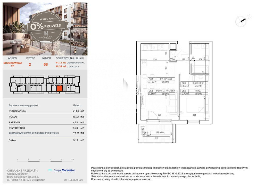Click 'Łączna powierzchnia pomieszczeń wg projektu'
The height and width of the screenshot is (186, 264).
34,133
